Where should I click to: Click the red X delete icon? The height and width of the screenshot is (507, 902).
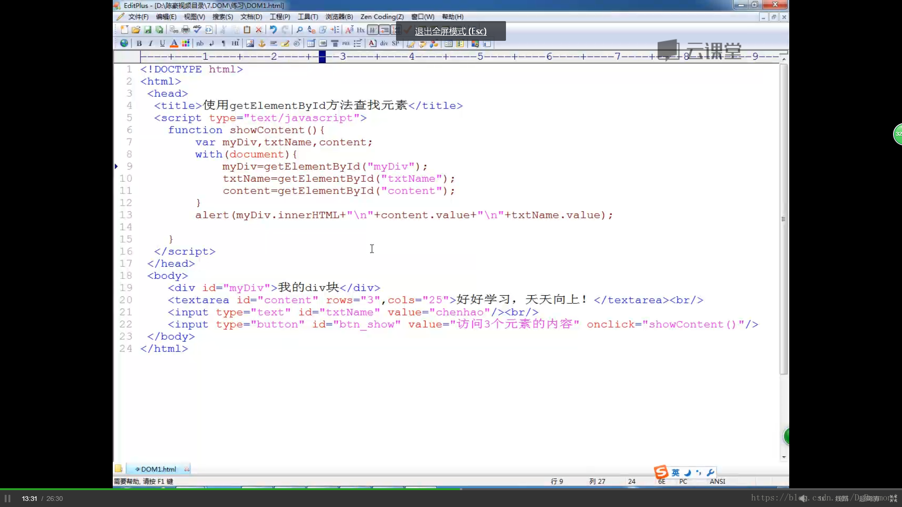258,30
